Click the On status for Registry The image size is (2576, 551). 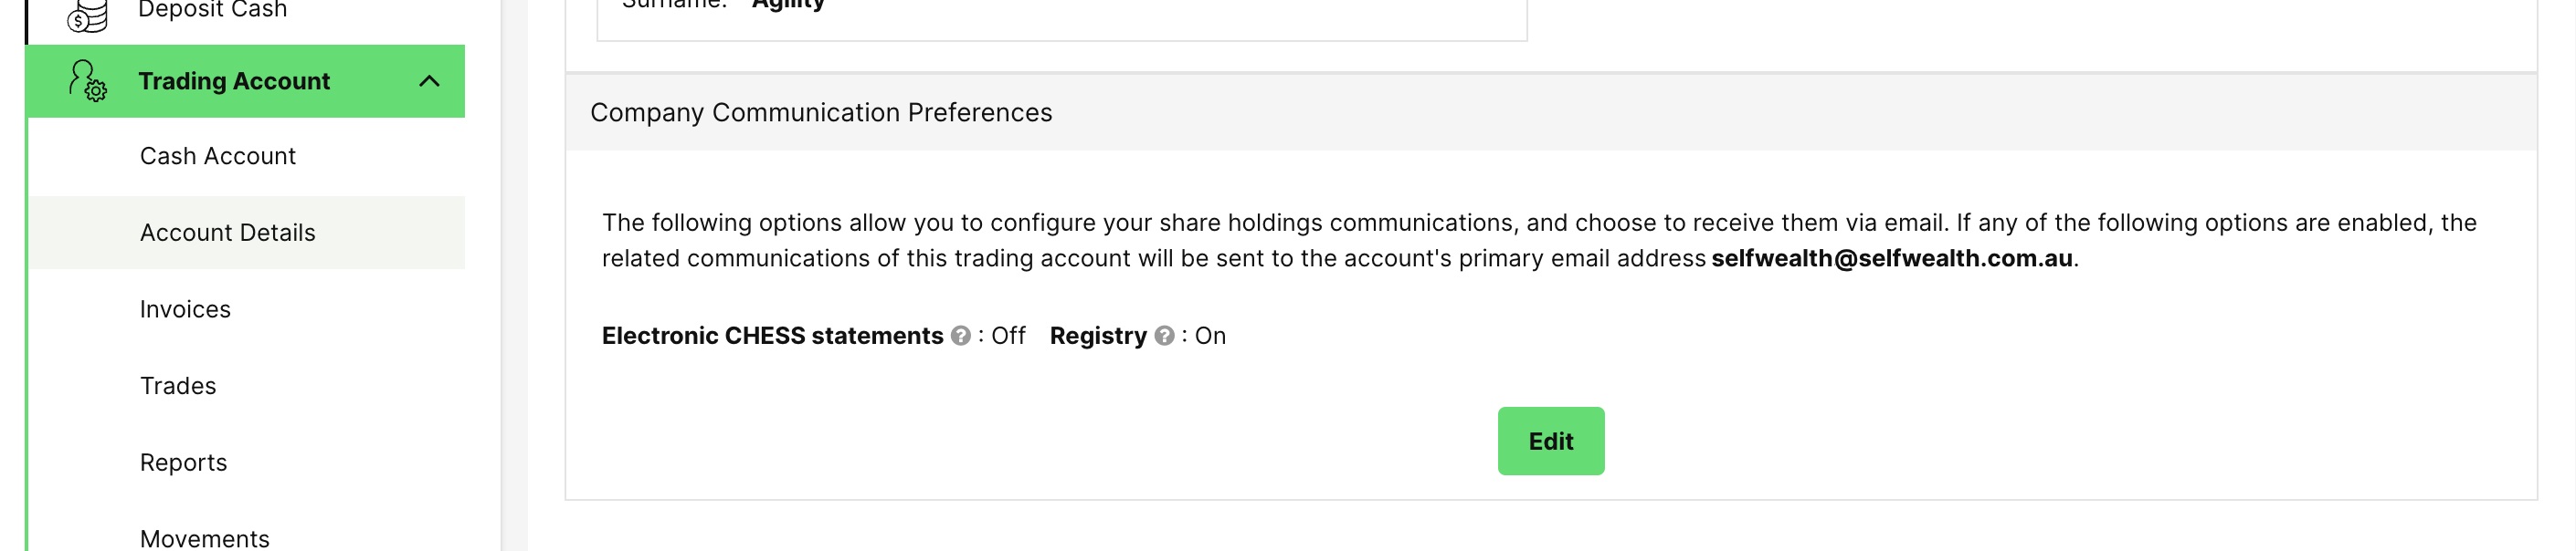pyautogui.click(x=1210, y=337)
